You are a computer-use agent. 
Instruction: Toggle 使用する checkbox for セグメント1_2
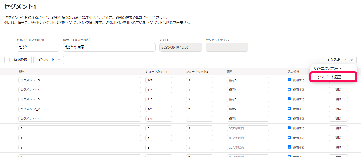click(289, 109)
